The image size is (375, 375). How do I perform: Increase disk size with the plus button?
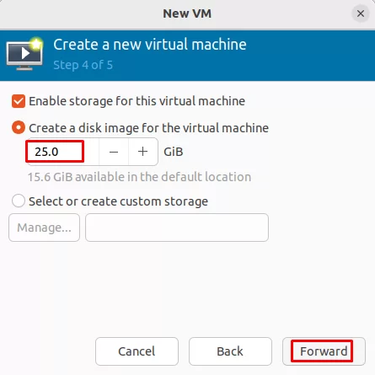click(x=143, y=152)
